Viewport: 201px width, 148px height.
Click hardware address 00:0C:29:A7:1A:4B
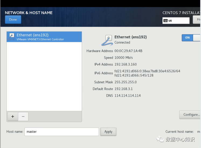128,51
